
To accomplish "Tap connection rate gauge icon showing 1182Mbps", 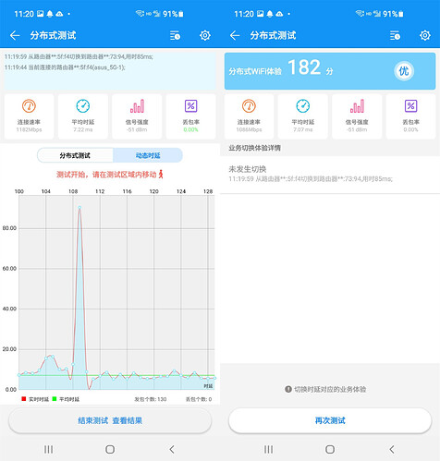I will pyautogui.click(x=29, y=106).
